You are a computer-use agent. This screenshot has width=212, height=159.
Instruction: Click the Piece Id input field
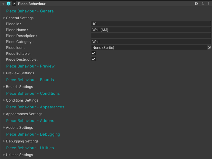click(x=151, y=24)
